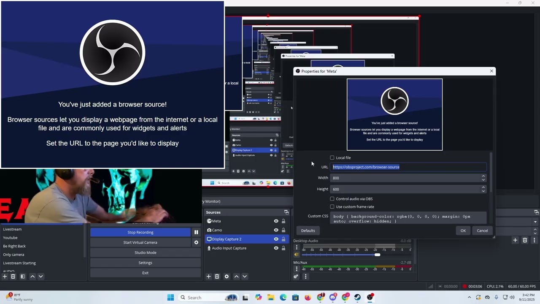
Task: Enter Studio Mode
Action: click(x=146, y=252)
